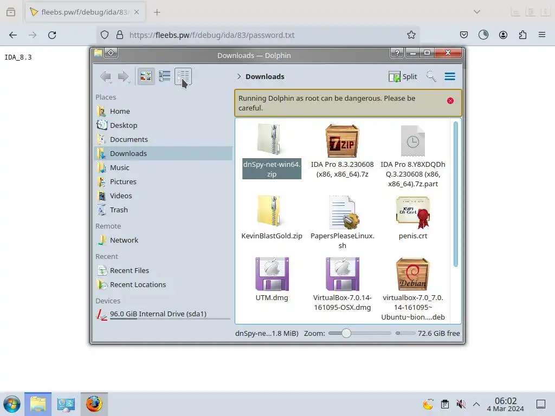Image resolution: width=555 pixels, height=416 pixels.
Task: Close the fleebs.pw tab
Action: click(137, 12)
